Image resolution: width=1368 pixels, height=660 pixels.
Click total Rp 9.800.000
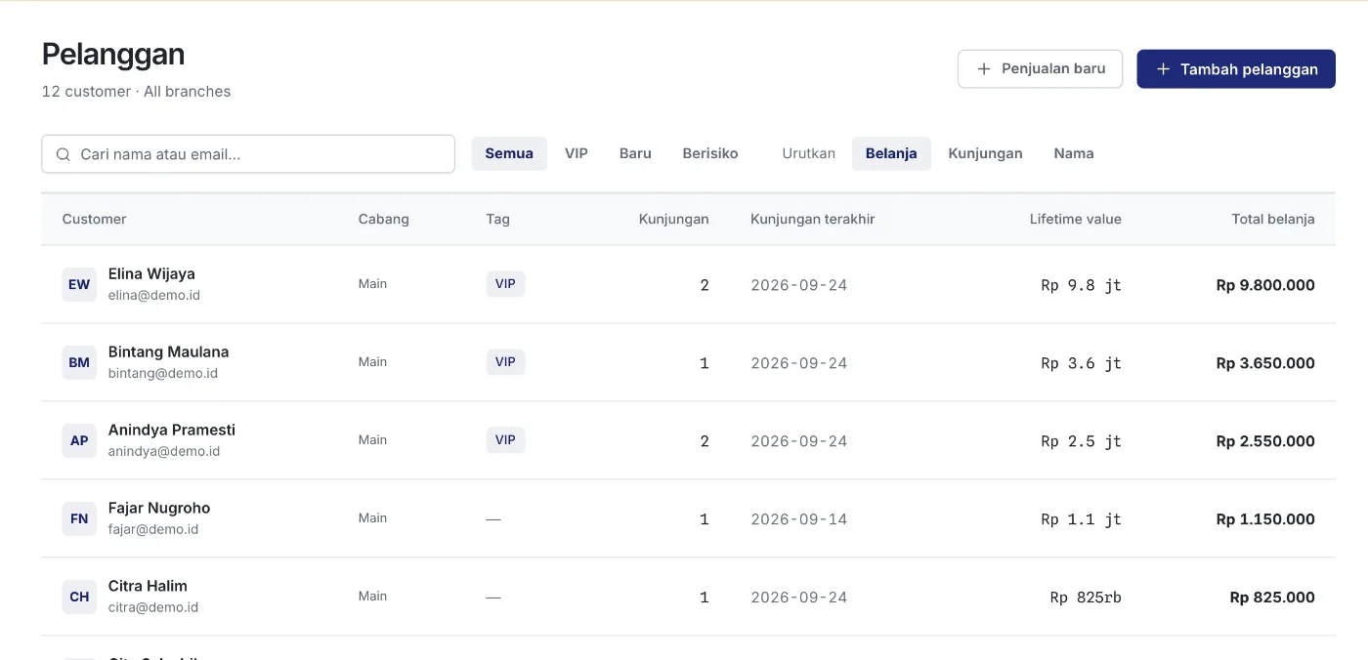[1265, 285]
